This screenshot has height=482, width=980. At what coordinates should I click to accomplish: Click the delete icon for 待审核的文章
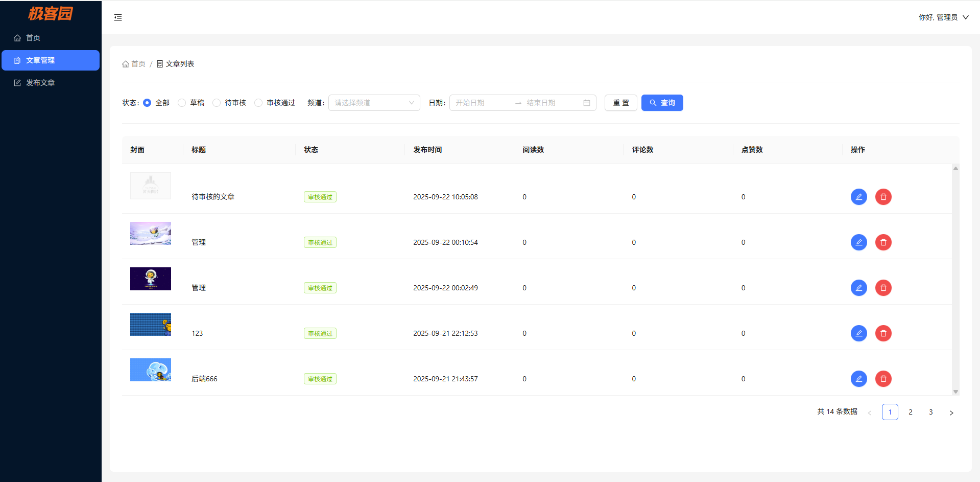pos(883,197)
